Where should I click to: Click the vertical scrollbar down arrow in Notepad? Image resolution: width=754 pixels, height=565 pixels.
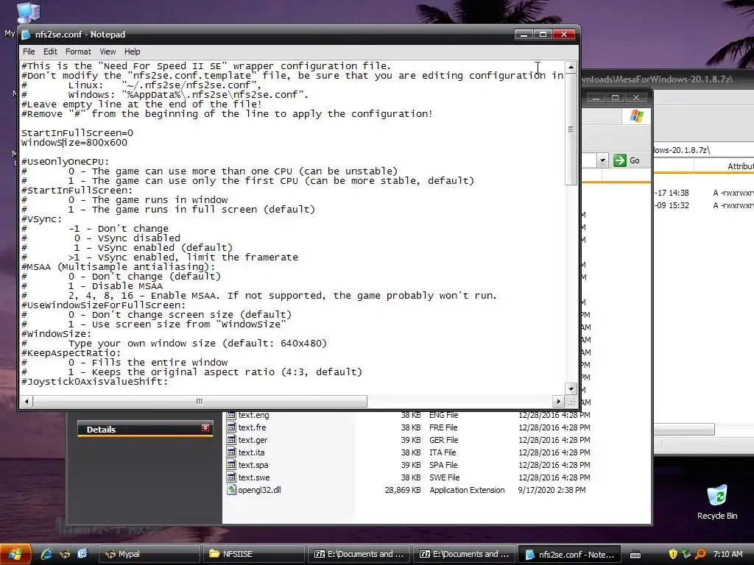point(571,388)
